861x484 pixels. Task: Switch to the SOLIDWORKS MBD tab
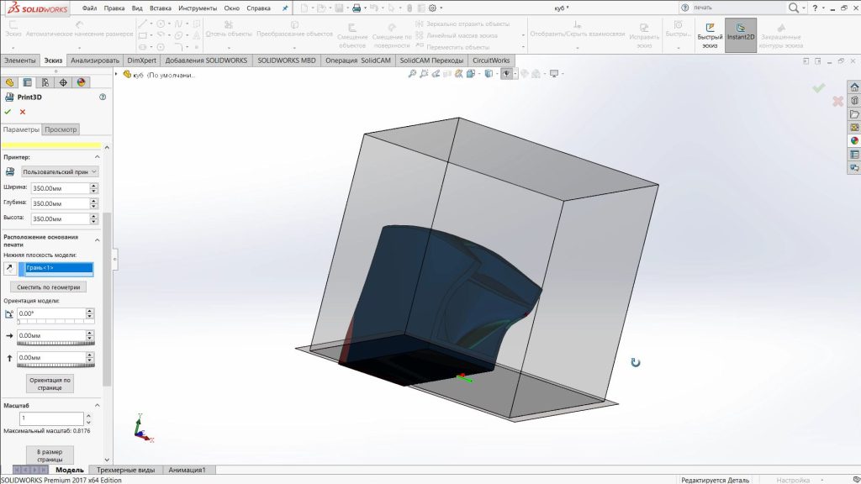point(286,60)
